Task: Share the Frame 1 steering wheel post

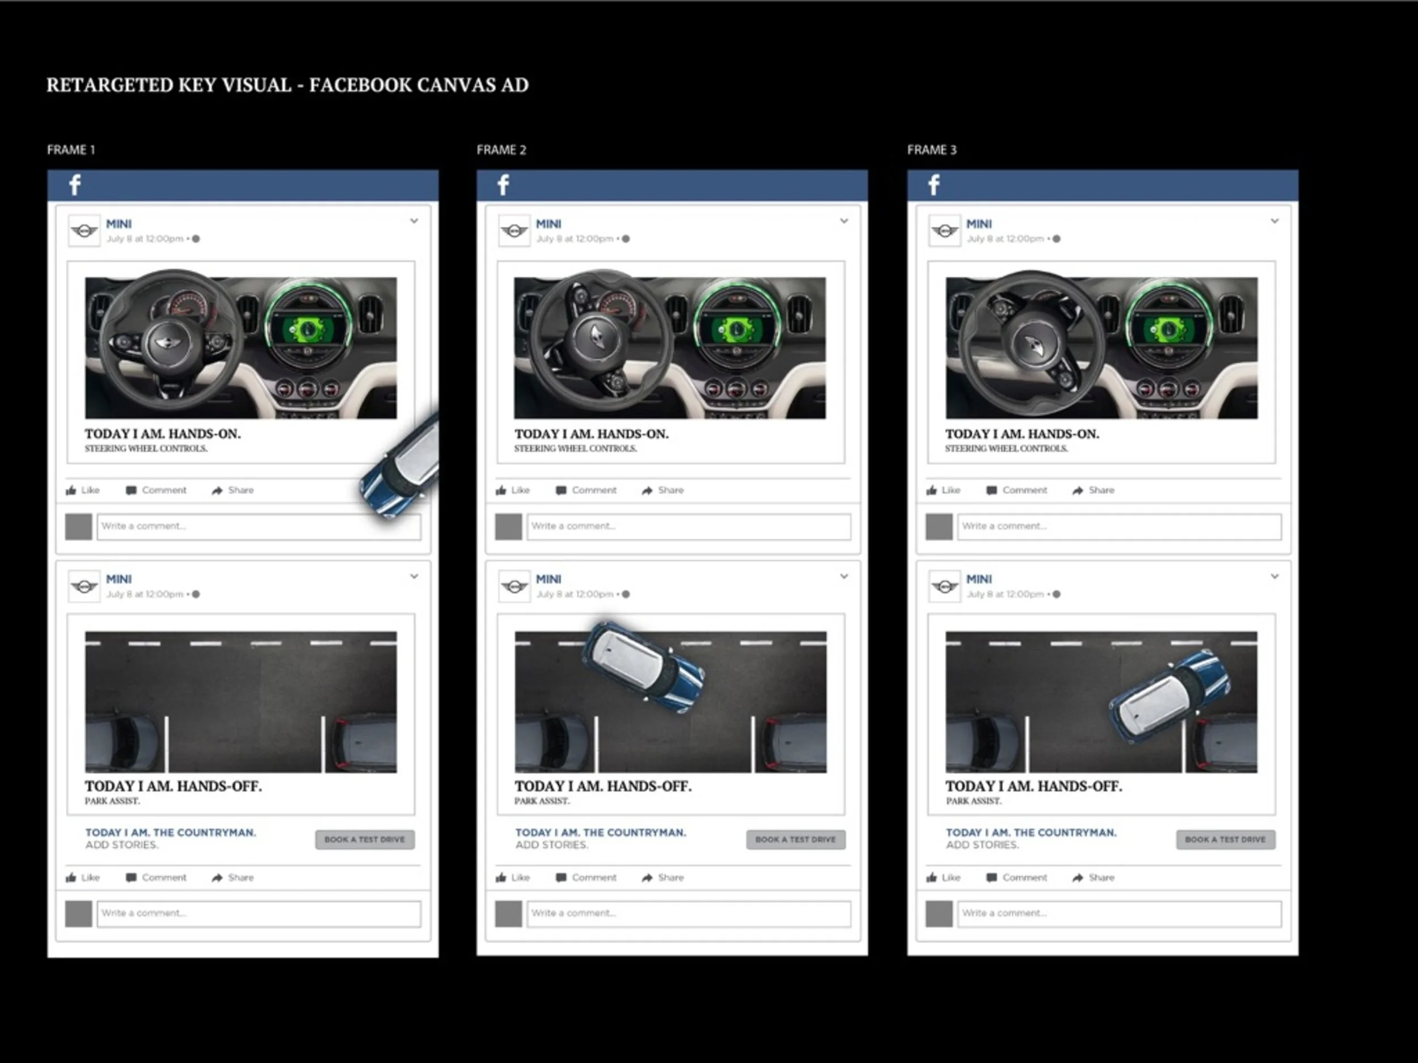Action: click(233, 490)
